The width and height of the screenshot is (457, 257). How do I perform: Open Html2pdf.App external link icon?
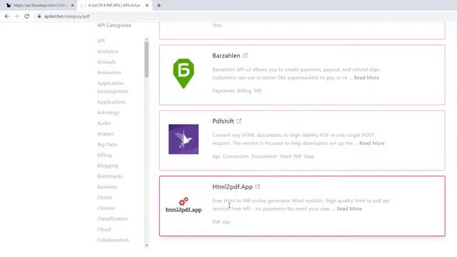[x=258, y=186]
